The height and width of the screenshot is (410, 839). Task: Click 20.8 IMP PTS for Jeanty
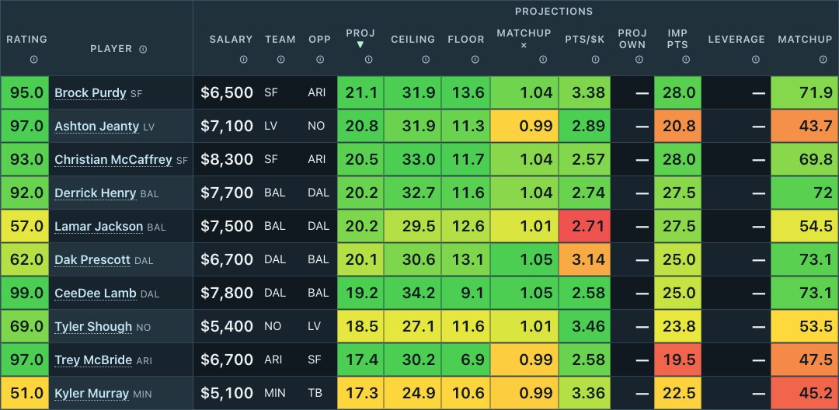(x=677, y=126)
